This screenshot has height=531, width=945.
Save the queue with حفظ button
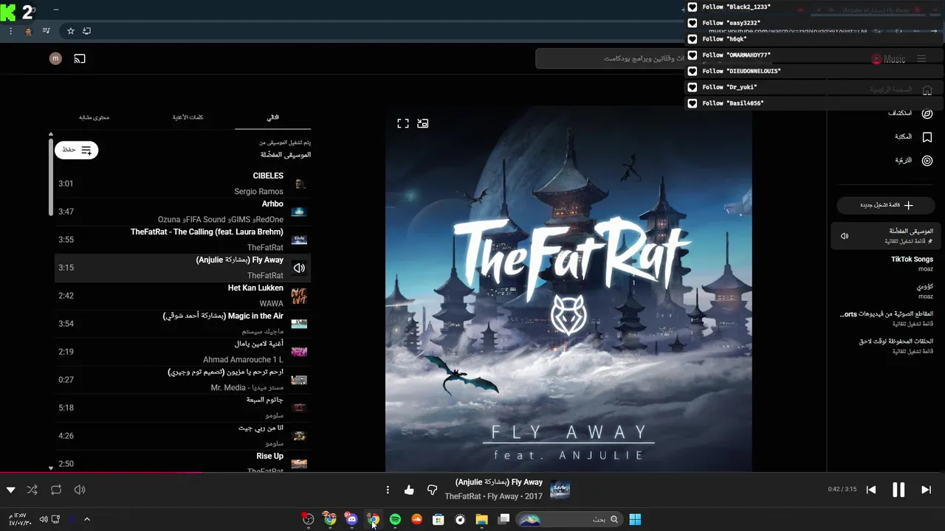click(x=76, y=150)
